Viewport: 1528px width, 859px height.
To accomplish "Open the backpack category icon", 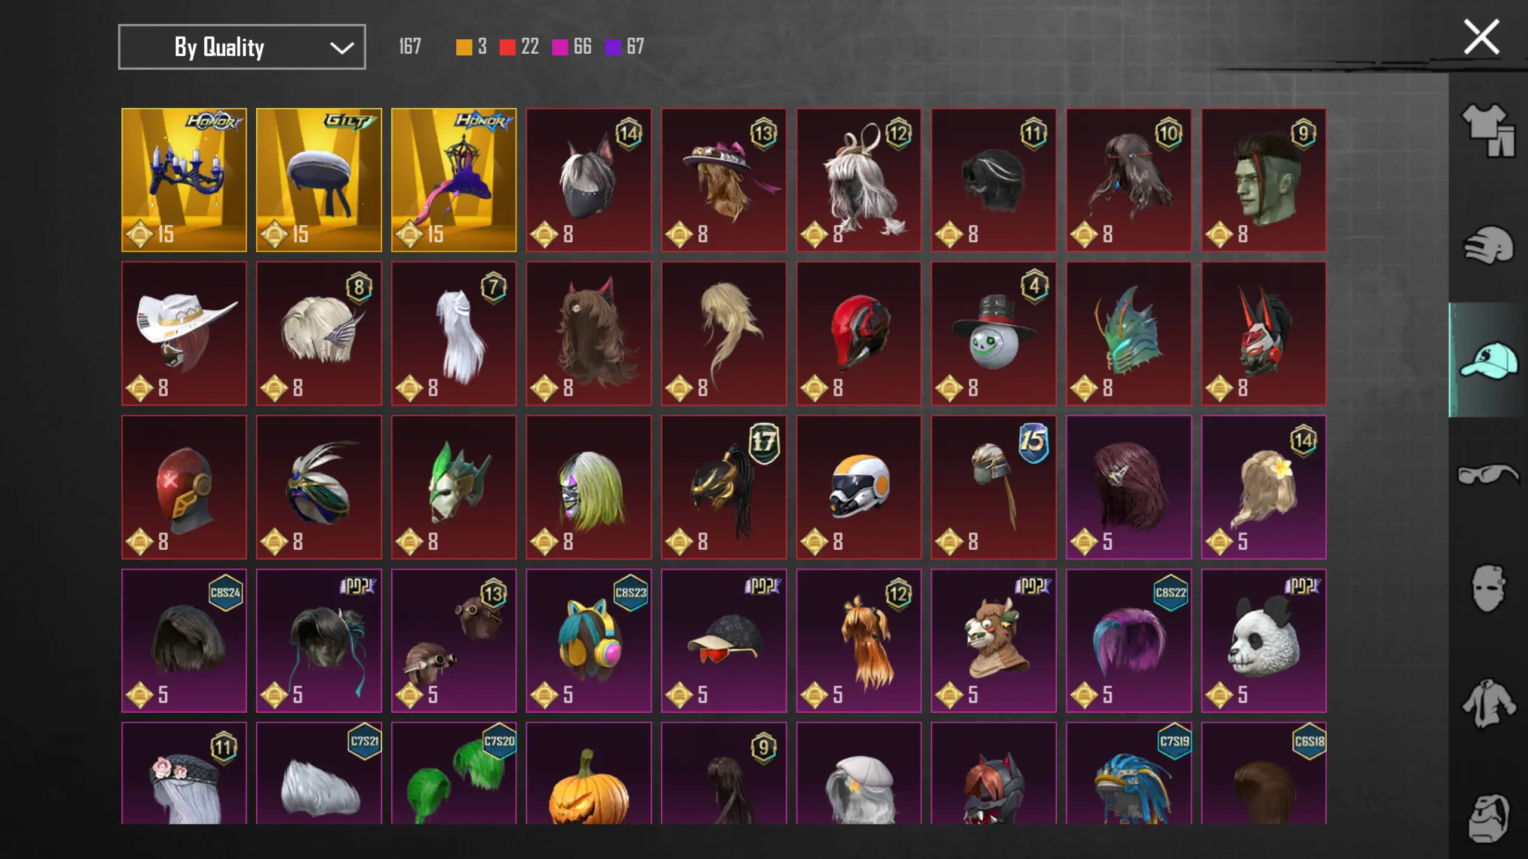I will (1488, 818).
